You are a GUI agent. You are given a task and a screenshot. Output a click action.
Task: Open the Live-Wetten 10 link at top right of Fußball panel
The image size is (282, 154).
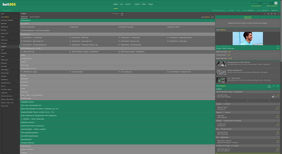pyautogui.click(x=208, y=17)
